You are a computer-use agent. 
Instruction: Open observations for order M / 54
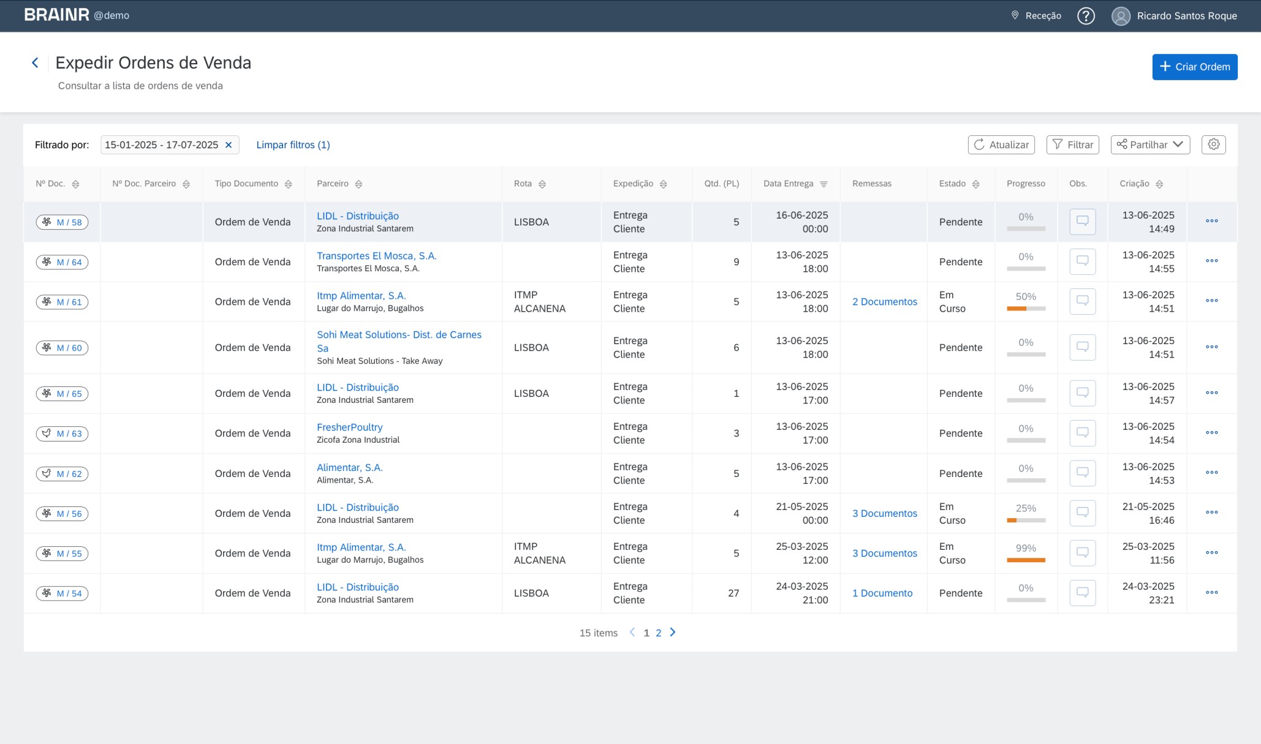[1082, 593]
